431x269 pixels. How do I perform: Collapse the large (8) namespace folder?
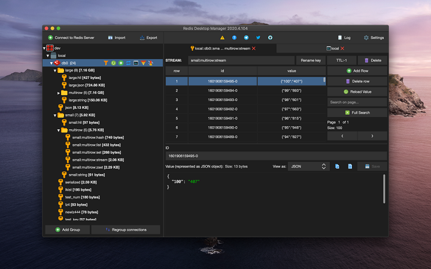coord(54,71)
